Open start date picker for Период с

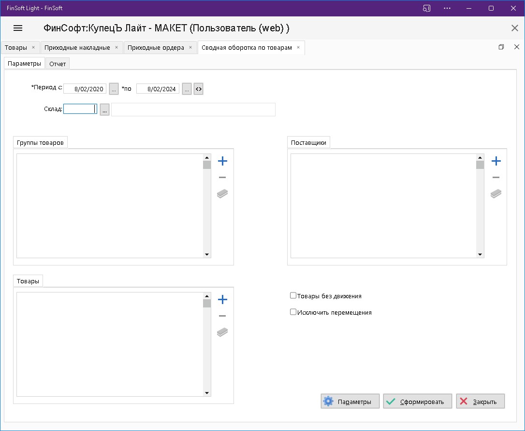114,89
